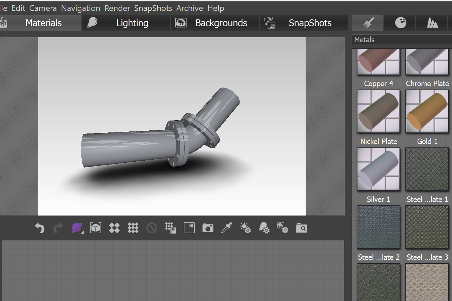
Task: Click the paint bucket icon beside Materials
Action: point(4,23)
